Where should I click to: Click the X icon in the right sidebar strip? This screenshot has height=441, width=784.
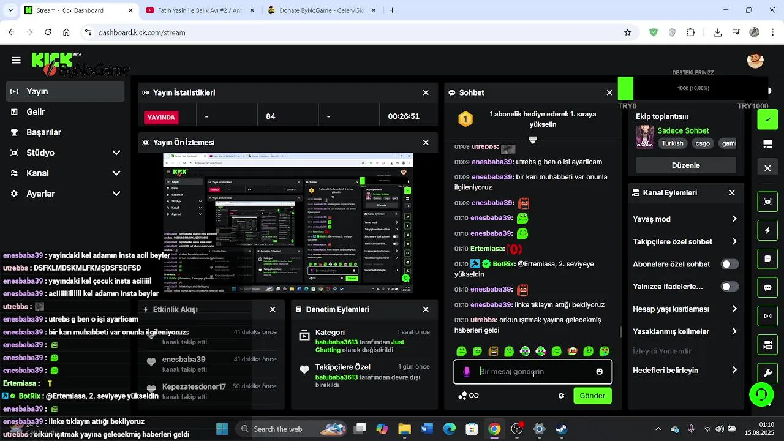tap(767, 168)
